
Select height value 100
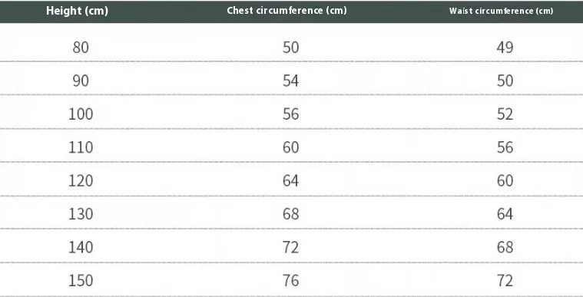pyautogui.click(x=81, y=114)
